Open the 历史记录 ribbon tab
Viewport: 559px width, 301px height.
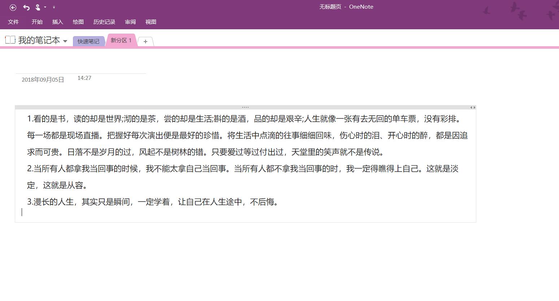pyautogui.click(x=104, y=22)
